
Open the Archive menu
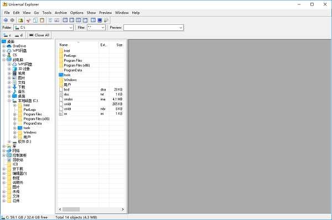61,13
